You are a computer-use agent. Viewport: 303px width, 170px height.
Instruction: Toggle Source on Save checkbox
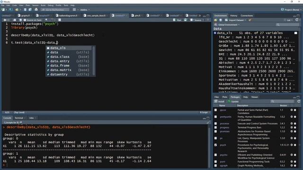pos(25,20)
